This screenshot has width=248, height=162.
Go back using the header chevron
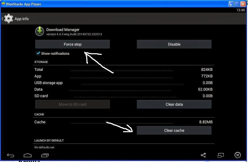[x=2, y=19]
